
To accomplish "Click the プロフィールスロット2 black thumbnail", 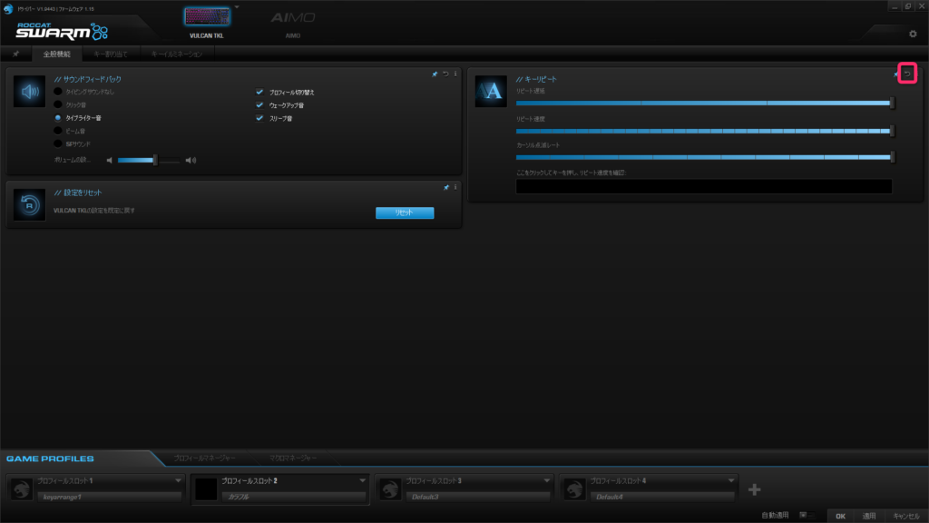I will click(x=206, y=489).
